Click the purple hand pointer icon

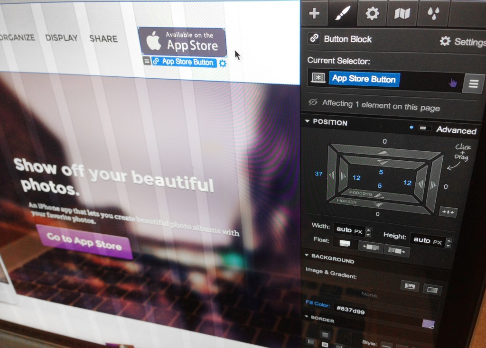tap(453, 83)
